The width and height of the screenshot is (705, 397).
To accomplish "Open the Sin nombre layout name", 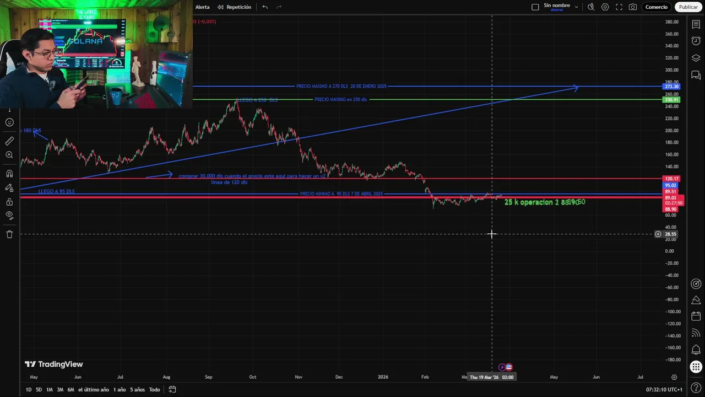I will (557, 6).
